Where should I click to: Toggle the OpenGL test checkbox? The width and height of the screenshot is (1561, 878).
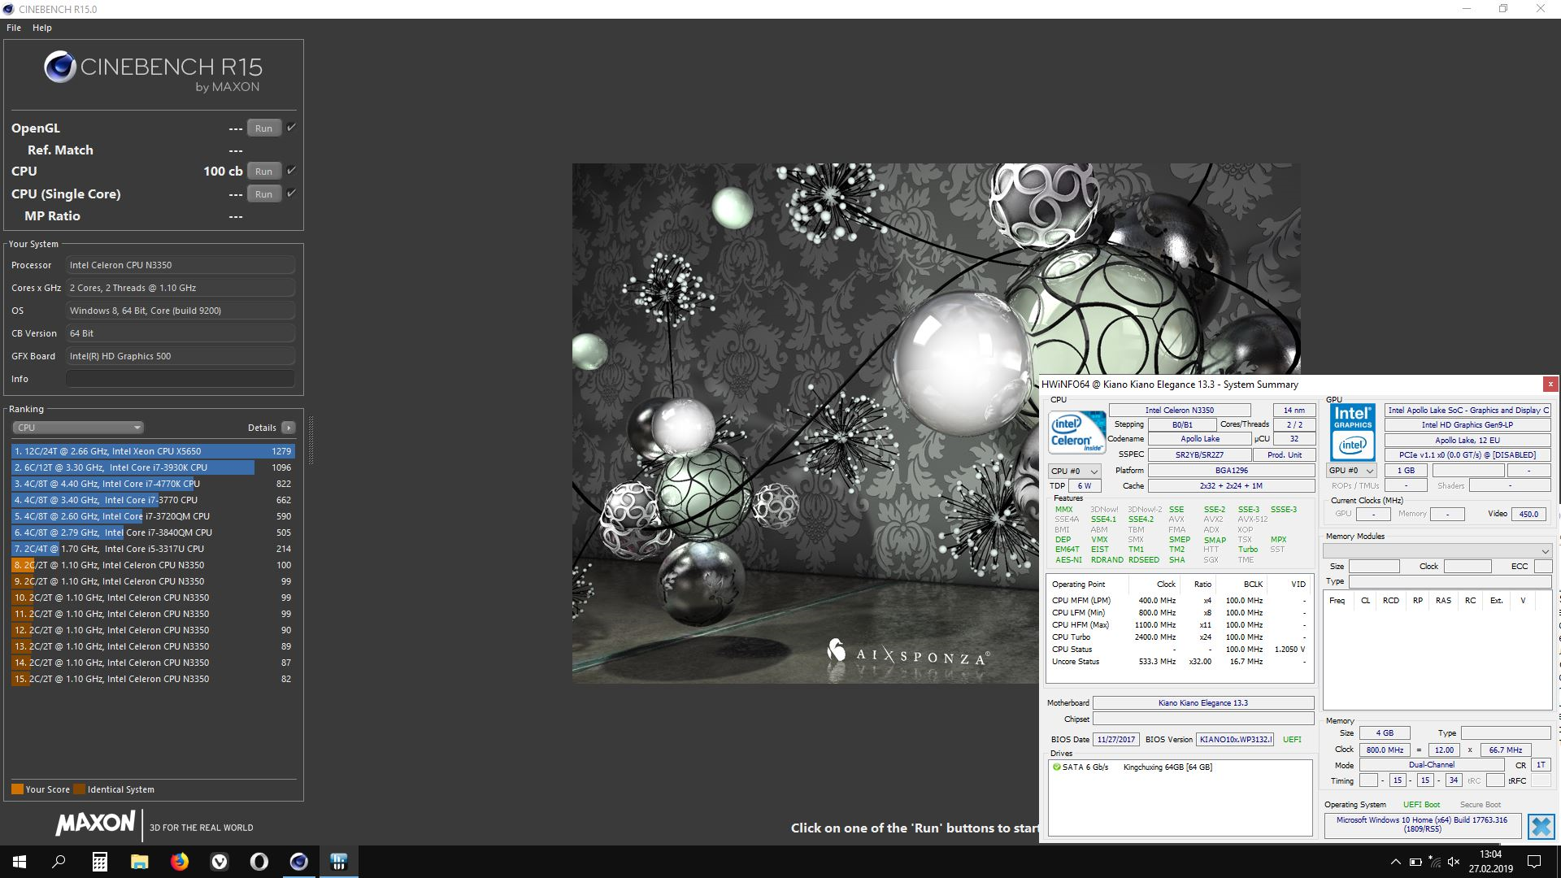pyautogui.click(x=291, y=128)
